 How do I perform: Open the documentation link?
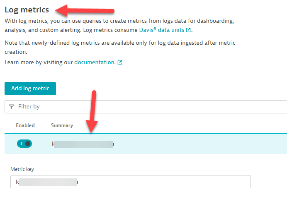pos(95,62)
